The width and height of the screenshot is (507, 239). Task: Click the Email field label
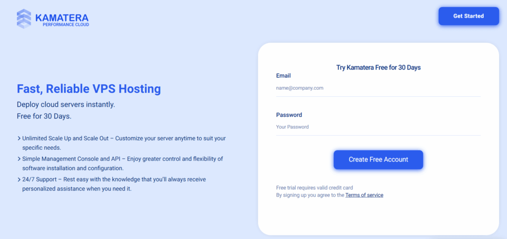(x=283, y=75)
